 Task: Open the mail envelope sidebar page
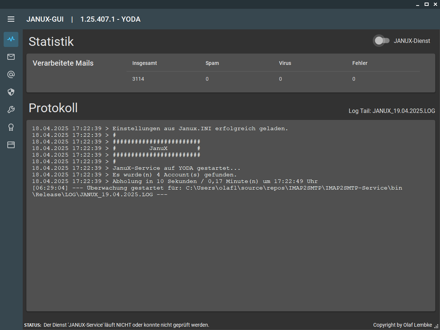tap(11, 57)
